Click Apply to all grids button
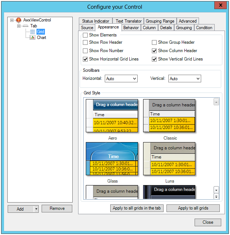This screenshot has height=235, width=230. 193,208
